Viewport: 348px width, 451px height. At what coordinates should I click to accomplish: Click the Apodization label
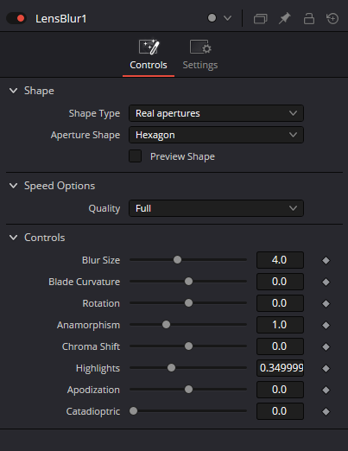tap(93, 390)
